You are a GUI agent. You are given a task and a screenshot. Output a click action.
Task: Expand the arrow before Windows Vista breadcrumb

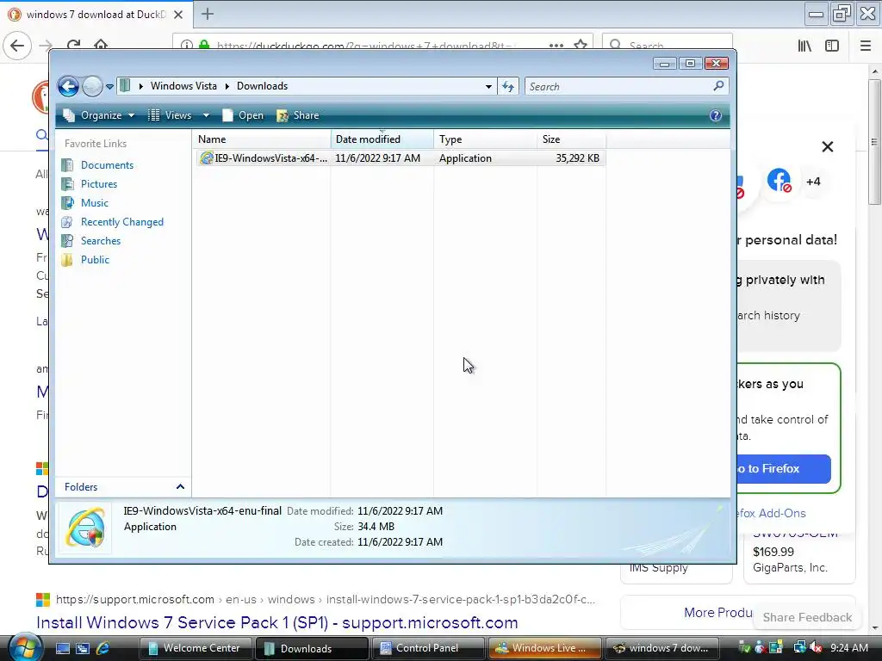[140, 86]
